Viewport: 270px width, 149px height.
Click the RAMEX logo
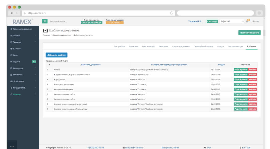pos(23,22)
